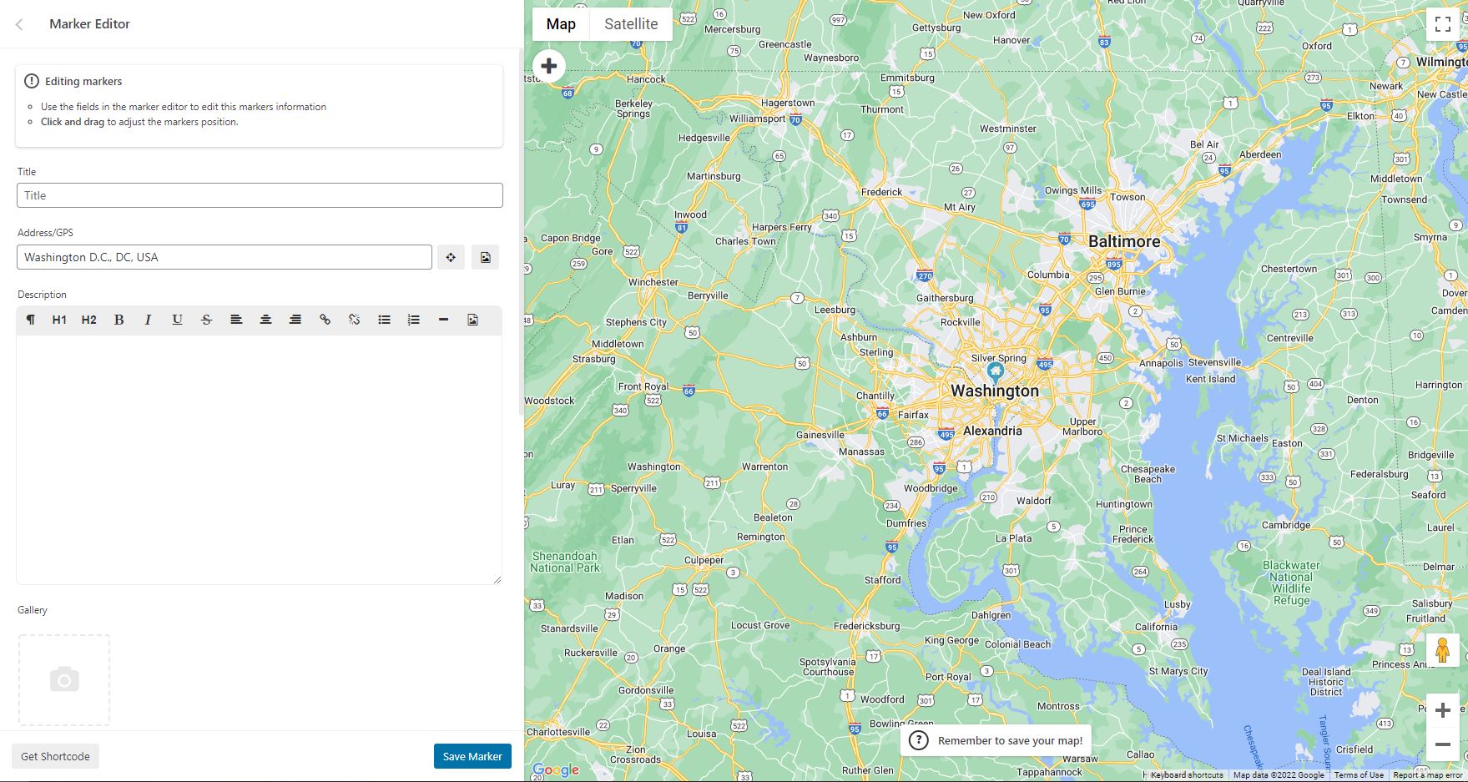Click the Hagerstown label on the map
1468x782 pixels.
[x=788, y=103]
